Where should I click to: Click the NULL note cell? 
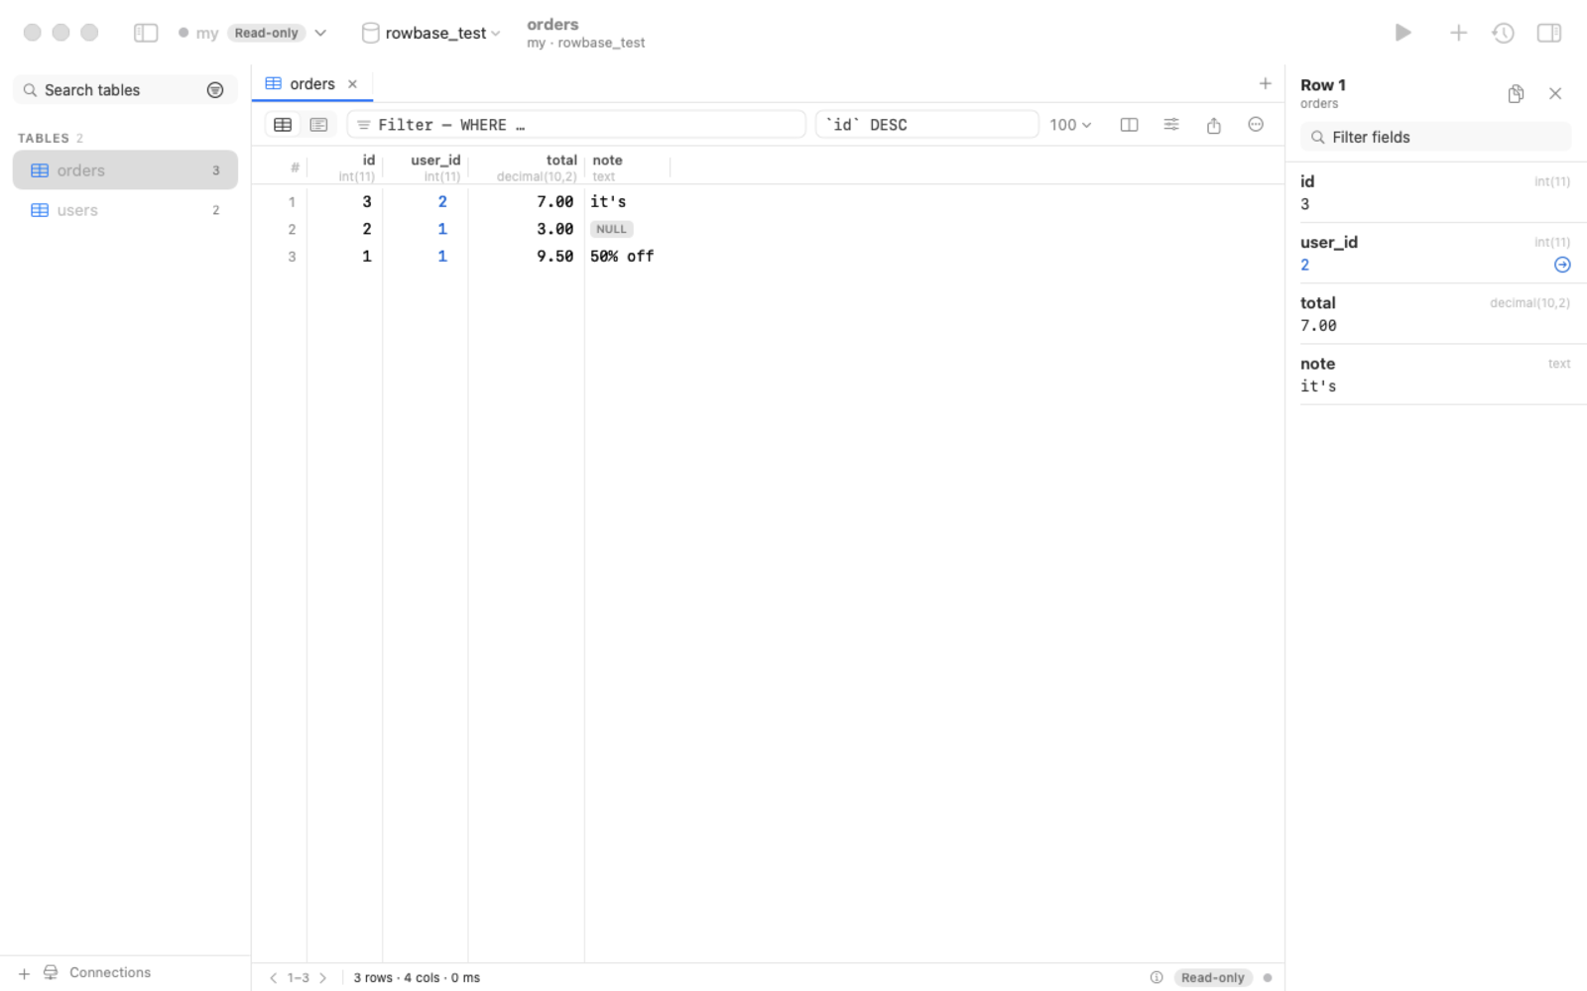pyautogui.click(x=612, y=229)
